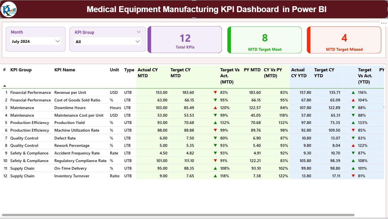This screenshot has height=219, width=388.
Task: Click red up arrow for Rework Percentage YTD
Action: [x=353, y=146]
